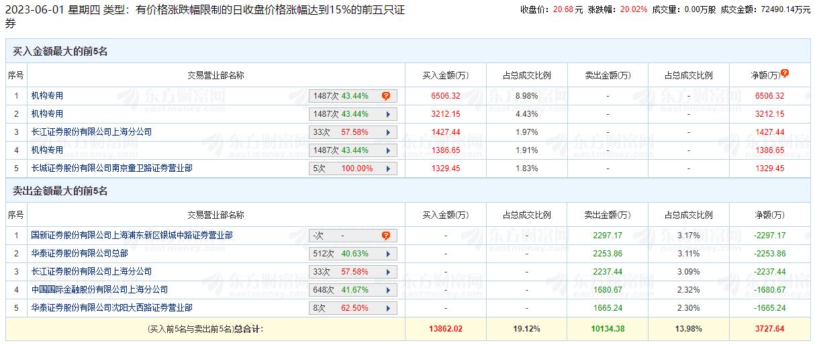Click the orange help icon in the 6506.32 机构专用 row
Viewport: 815px width, 345px height.
pyautogui.click(x=386, y=96)
